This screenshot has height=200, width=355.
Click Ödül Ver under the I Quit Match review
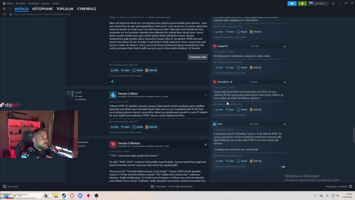click(x=256, y=32)
